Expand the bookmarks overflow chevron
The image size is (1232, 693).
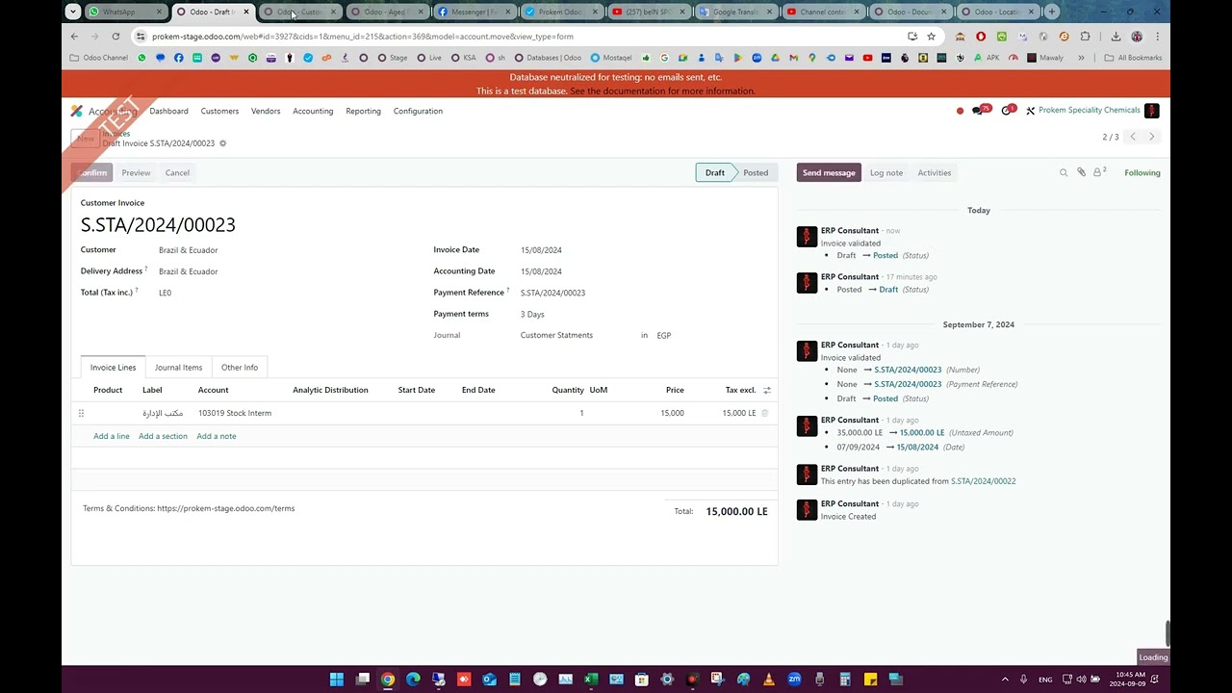click(1081, 58)
